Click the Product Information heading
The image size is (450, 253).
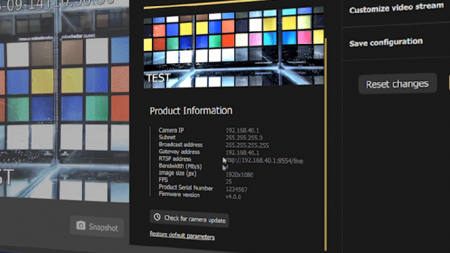(x=191, y=111)
